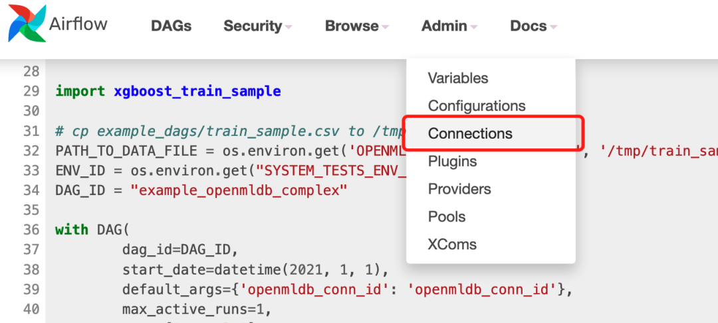The width and height of the screenshot is (718, 323).
Task: Choose XComs in the Admin dropdown
Action: coord(452,245)
